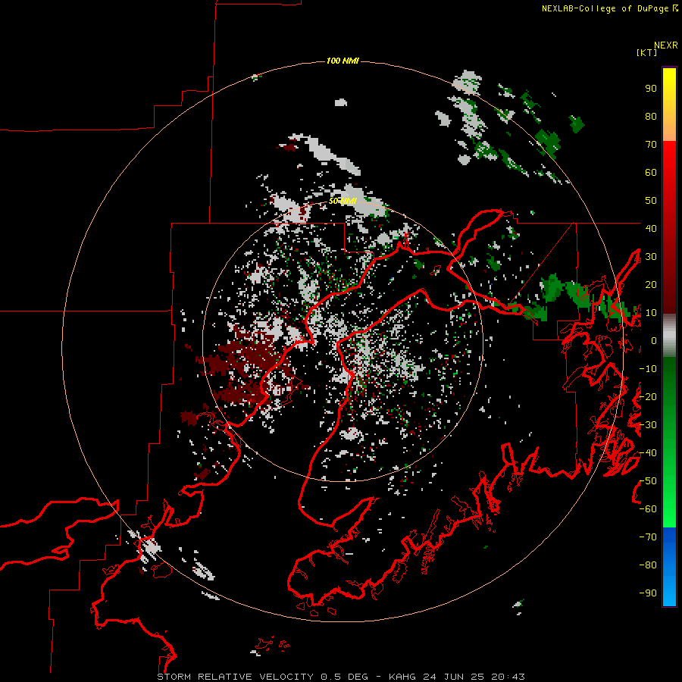This screenshot has height=682, width=682.
Task: Click the 50 NMI range ring label
Action: [x=343, y=201]
